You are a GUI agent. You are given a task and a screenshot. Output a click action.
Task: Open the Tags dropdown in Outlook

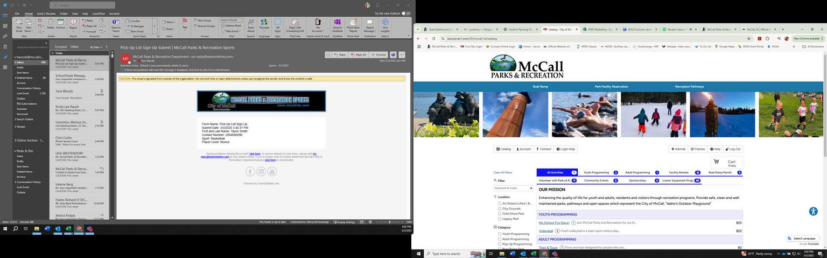click(x=185, y=25)
